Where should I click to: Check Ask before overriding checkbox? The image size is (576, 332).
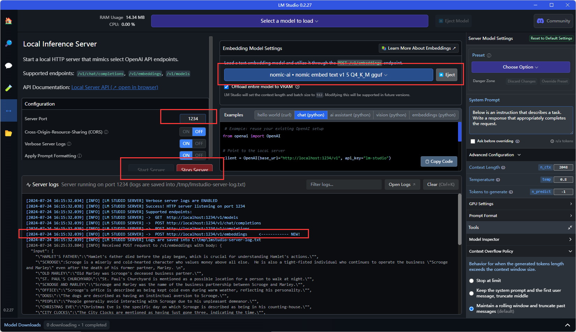473,141
